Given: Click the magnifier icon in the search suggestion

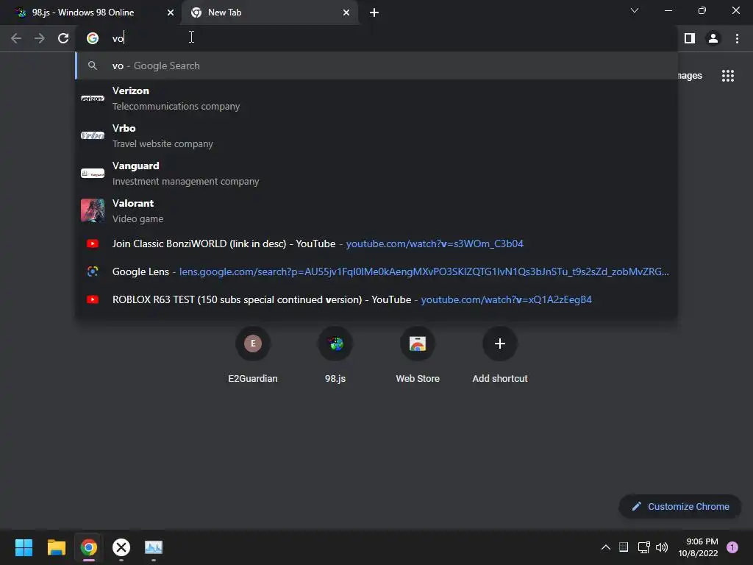Looking at the screenshot, I should [93, 65].
